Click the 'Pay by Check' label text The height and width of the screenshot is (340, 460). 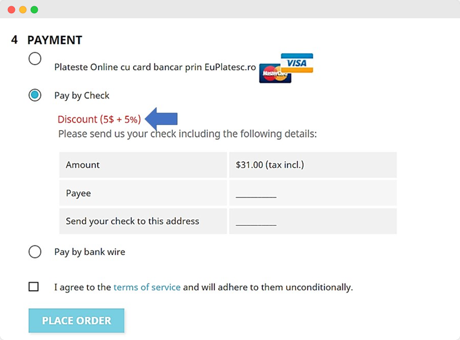coord(82,95)
